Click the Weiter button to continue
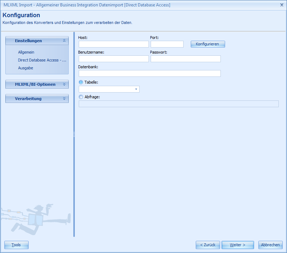This screenshot has height=253, width=287. point(237,245)
